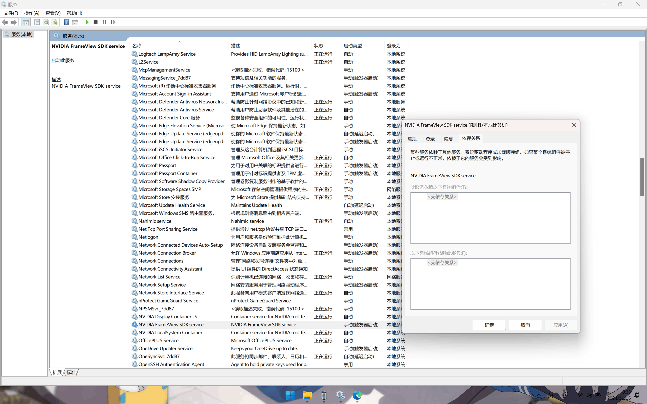Click the 启动 link to start service

click(x=56, y=60)
